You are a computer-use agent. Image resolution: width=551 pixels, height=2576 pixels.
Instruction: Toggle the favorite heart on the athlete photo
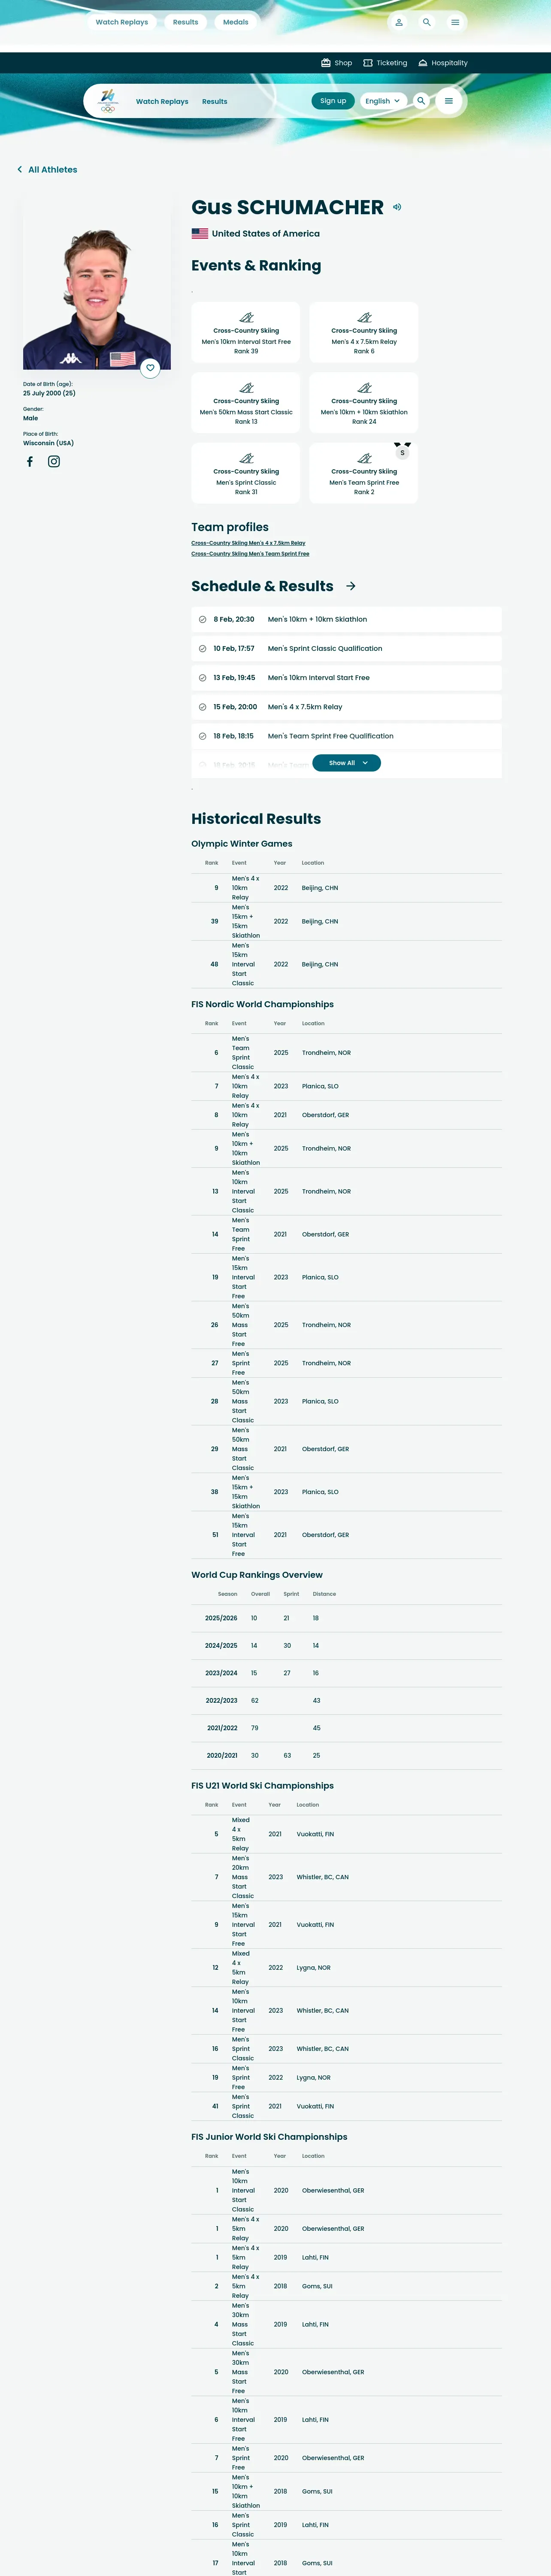click(x=150, y=368)
